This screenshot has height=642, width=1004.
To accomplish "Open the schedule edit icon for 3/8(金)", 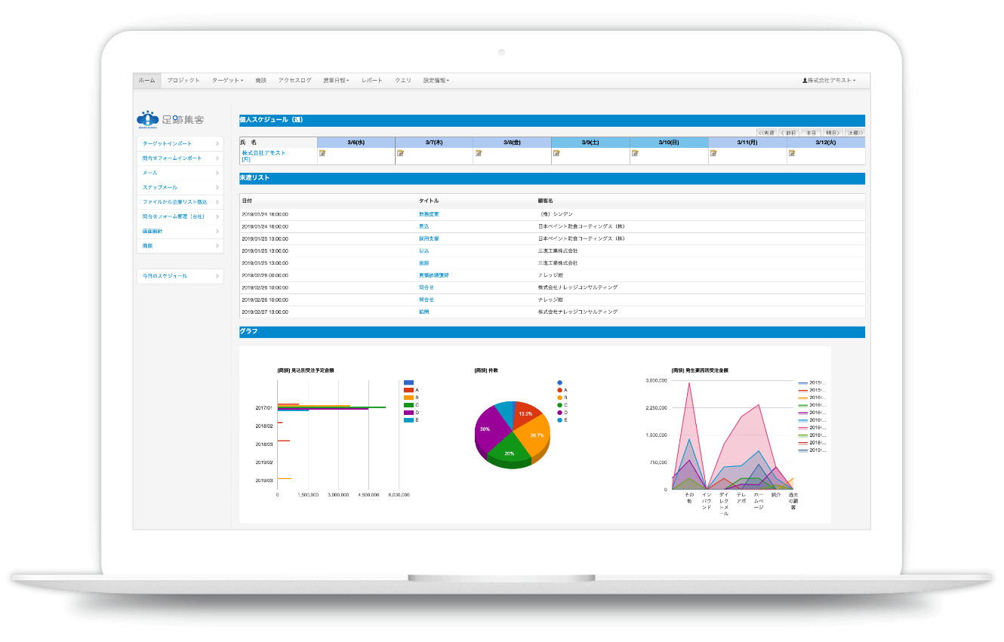I will [x=479, y=153].
